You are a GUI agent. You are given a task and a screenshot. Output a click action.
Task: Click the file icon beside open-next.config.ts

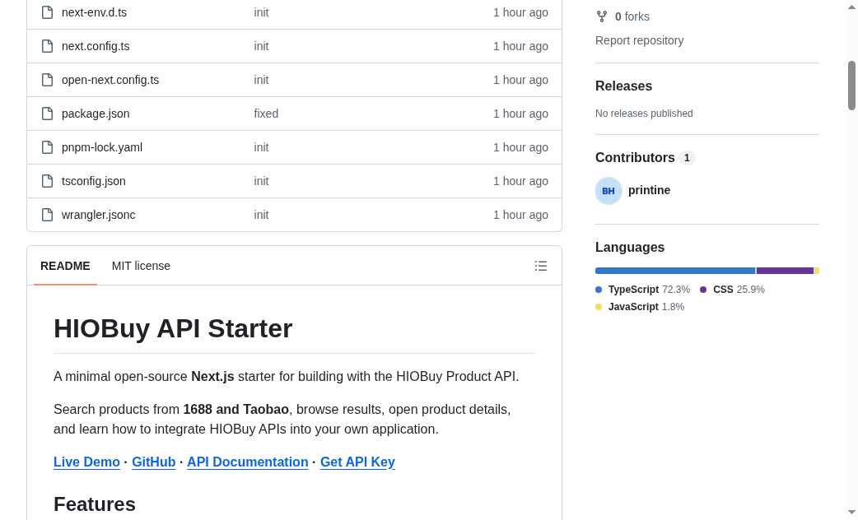point(48,80)
